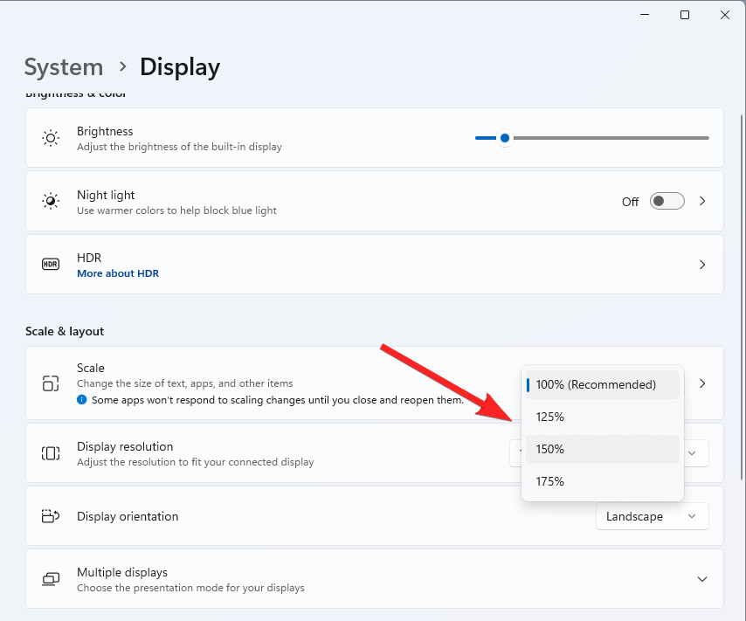Click the Display orientation icon
The height and width of the screenshot is (621, 746).
[x=51, y=516]
